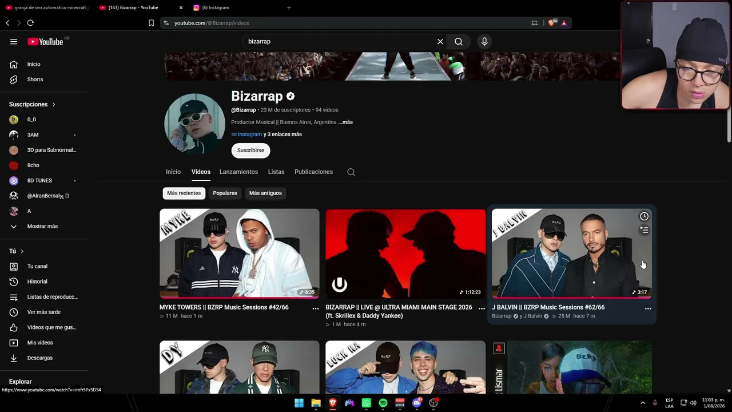Viewport: 732px width, 412px height.
Task: Select the Populares filter chip
Action: click(225, 193)
